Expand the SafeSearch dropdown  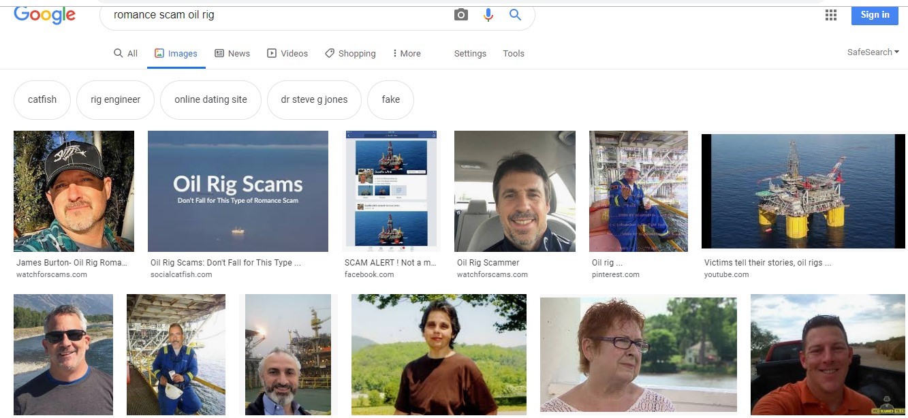873,52
